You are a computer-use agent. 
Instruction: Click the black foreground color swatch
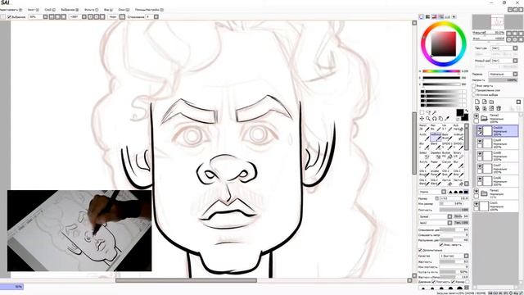[459, 112]
